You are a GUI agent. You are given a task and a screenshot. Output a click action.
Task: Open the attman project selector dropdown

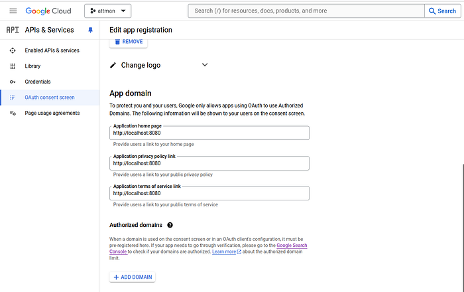(107, 11)
